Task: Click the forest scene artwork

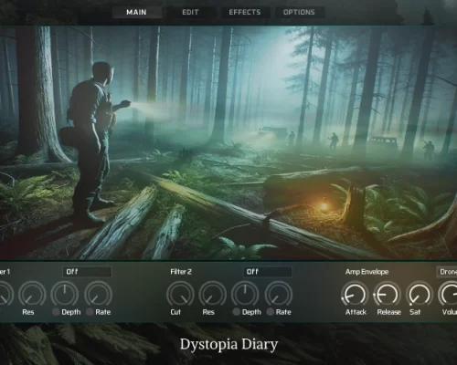Action: coord(228,142)
